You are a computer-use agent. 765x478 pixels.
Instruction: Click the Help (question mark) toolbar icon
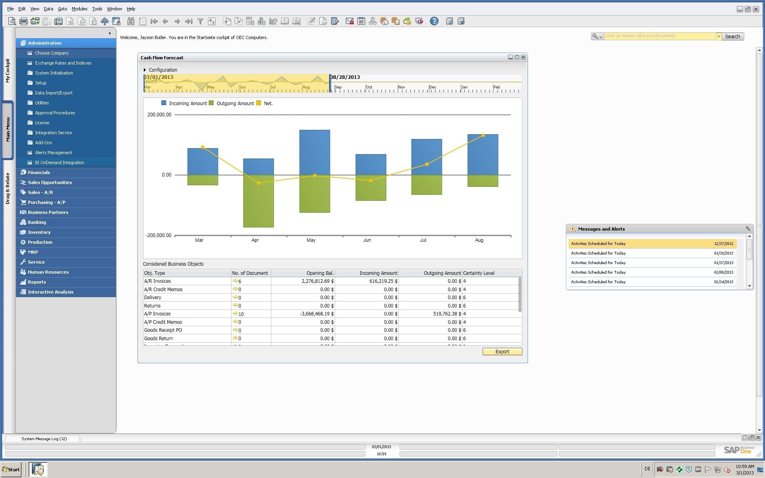[x=434, y=20]
